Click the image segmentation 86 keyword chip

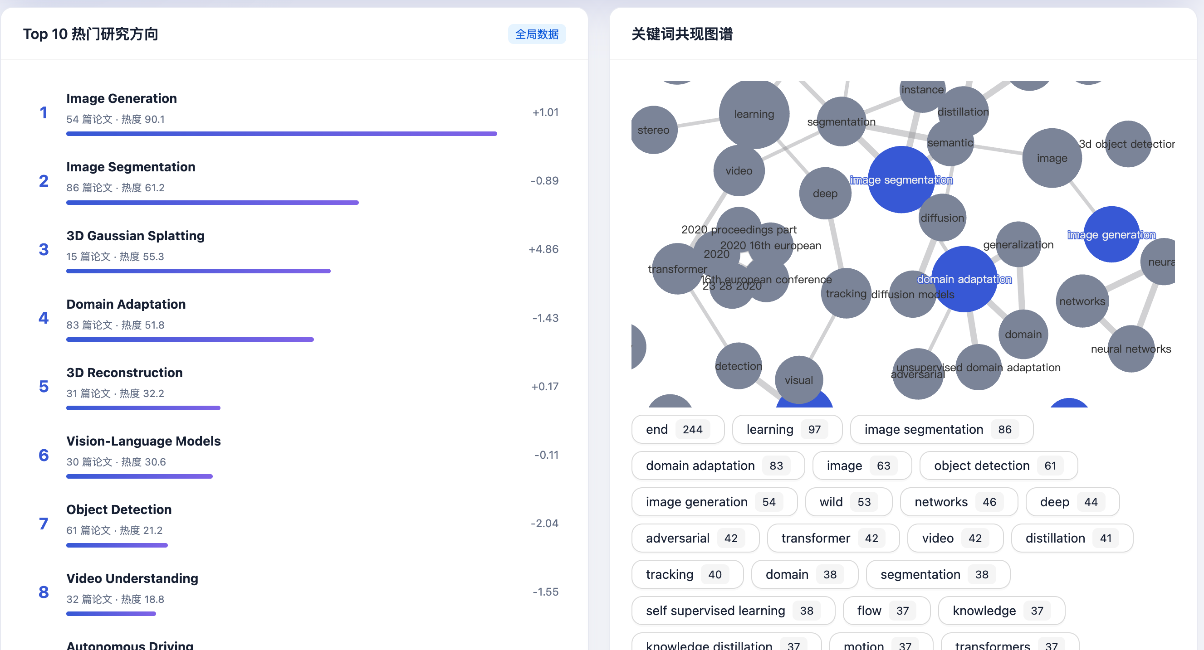941,430
